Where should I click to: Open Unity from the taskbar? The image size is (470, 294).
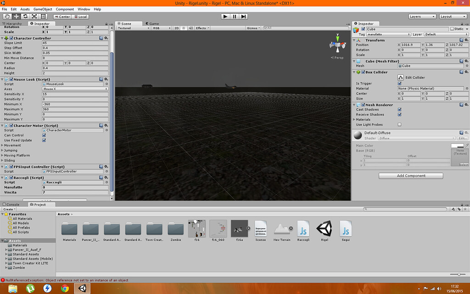[82, 289]
